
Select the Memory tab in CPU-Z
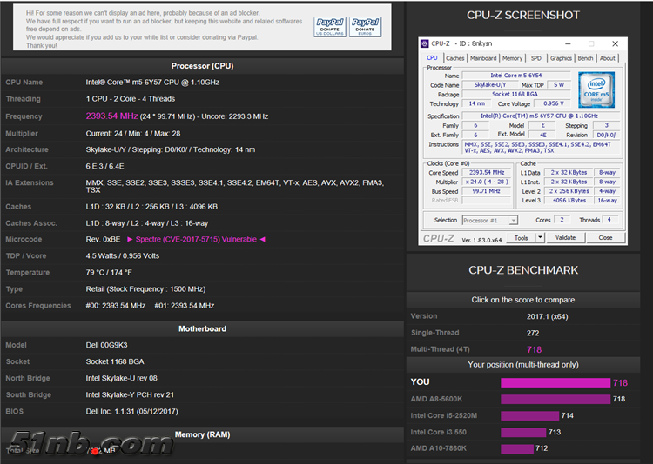tap(512, 58)
